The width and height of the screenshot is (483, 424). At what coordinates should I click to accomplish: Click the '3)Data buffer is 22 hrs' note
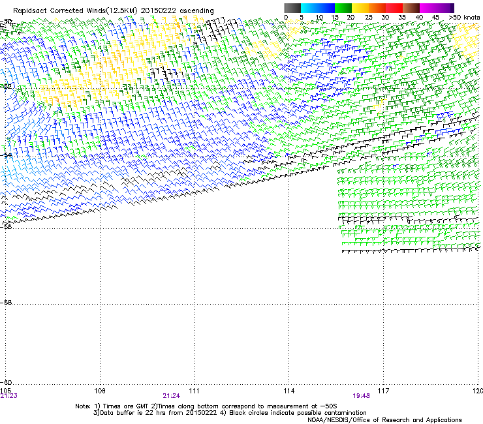coord(230,413)
